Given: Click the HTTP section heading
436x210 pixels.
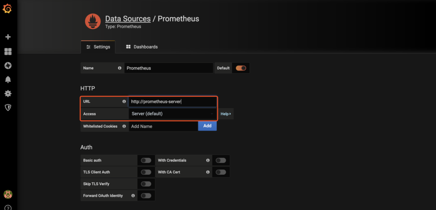Looking at the screenshot, I should pyautogui.click(x=88, y=89).
